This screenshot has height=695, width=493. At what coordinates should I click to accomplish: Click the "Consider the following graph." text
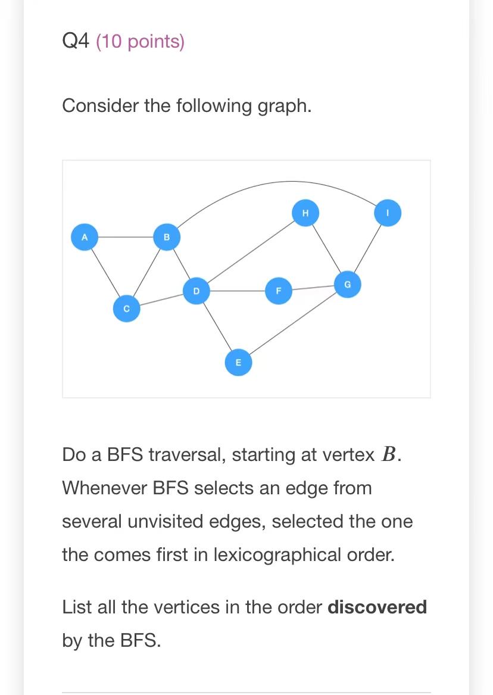pos(187,106)
